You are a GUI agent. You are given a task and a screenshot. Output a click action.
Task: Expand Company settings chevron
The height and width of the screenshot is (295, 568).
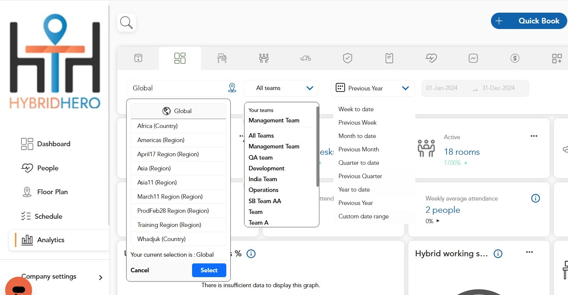click(100, 278)
